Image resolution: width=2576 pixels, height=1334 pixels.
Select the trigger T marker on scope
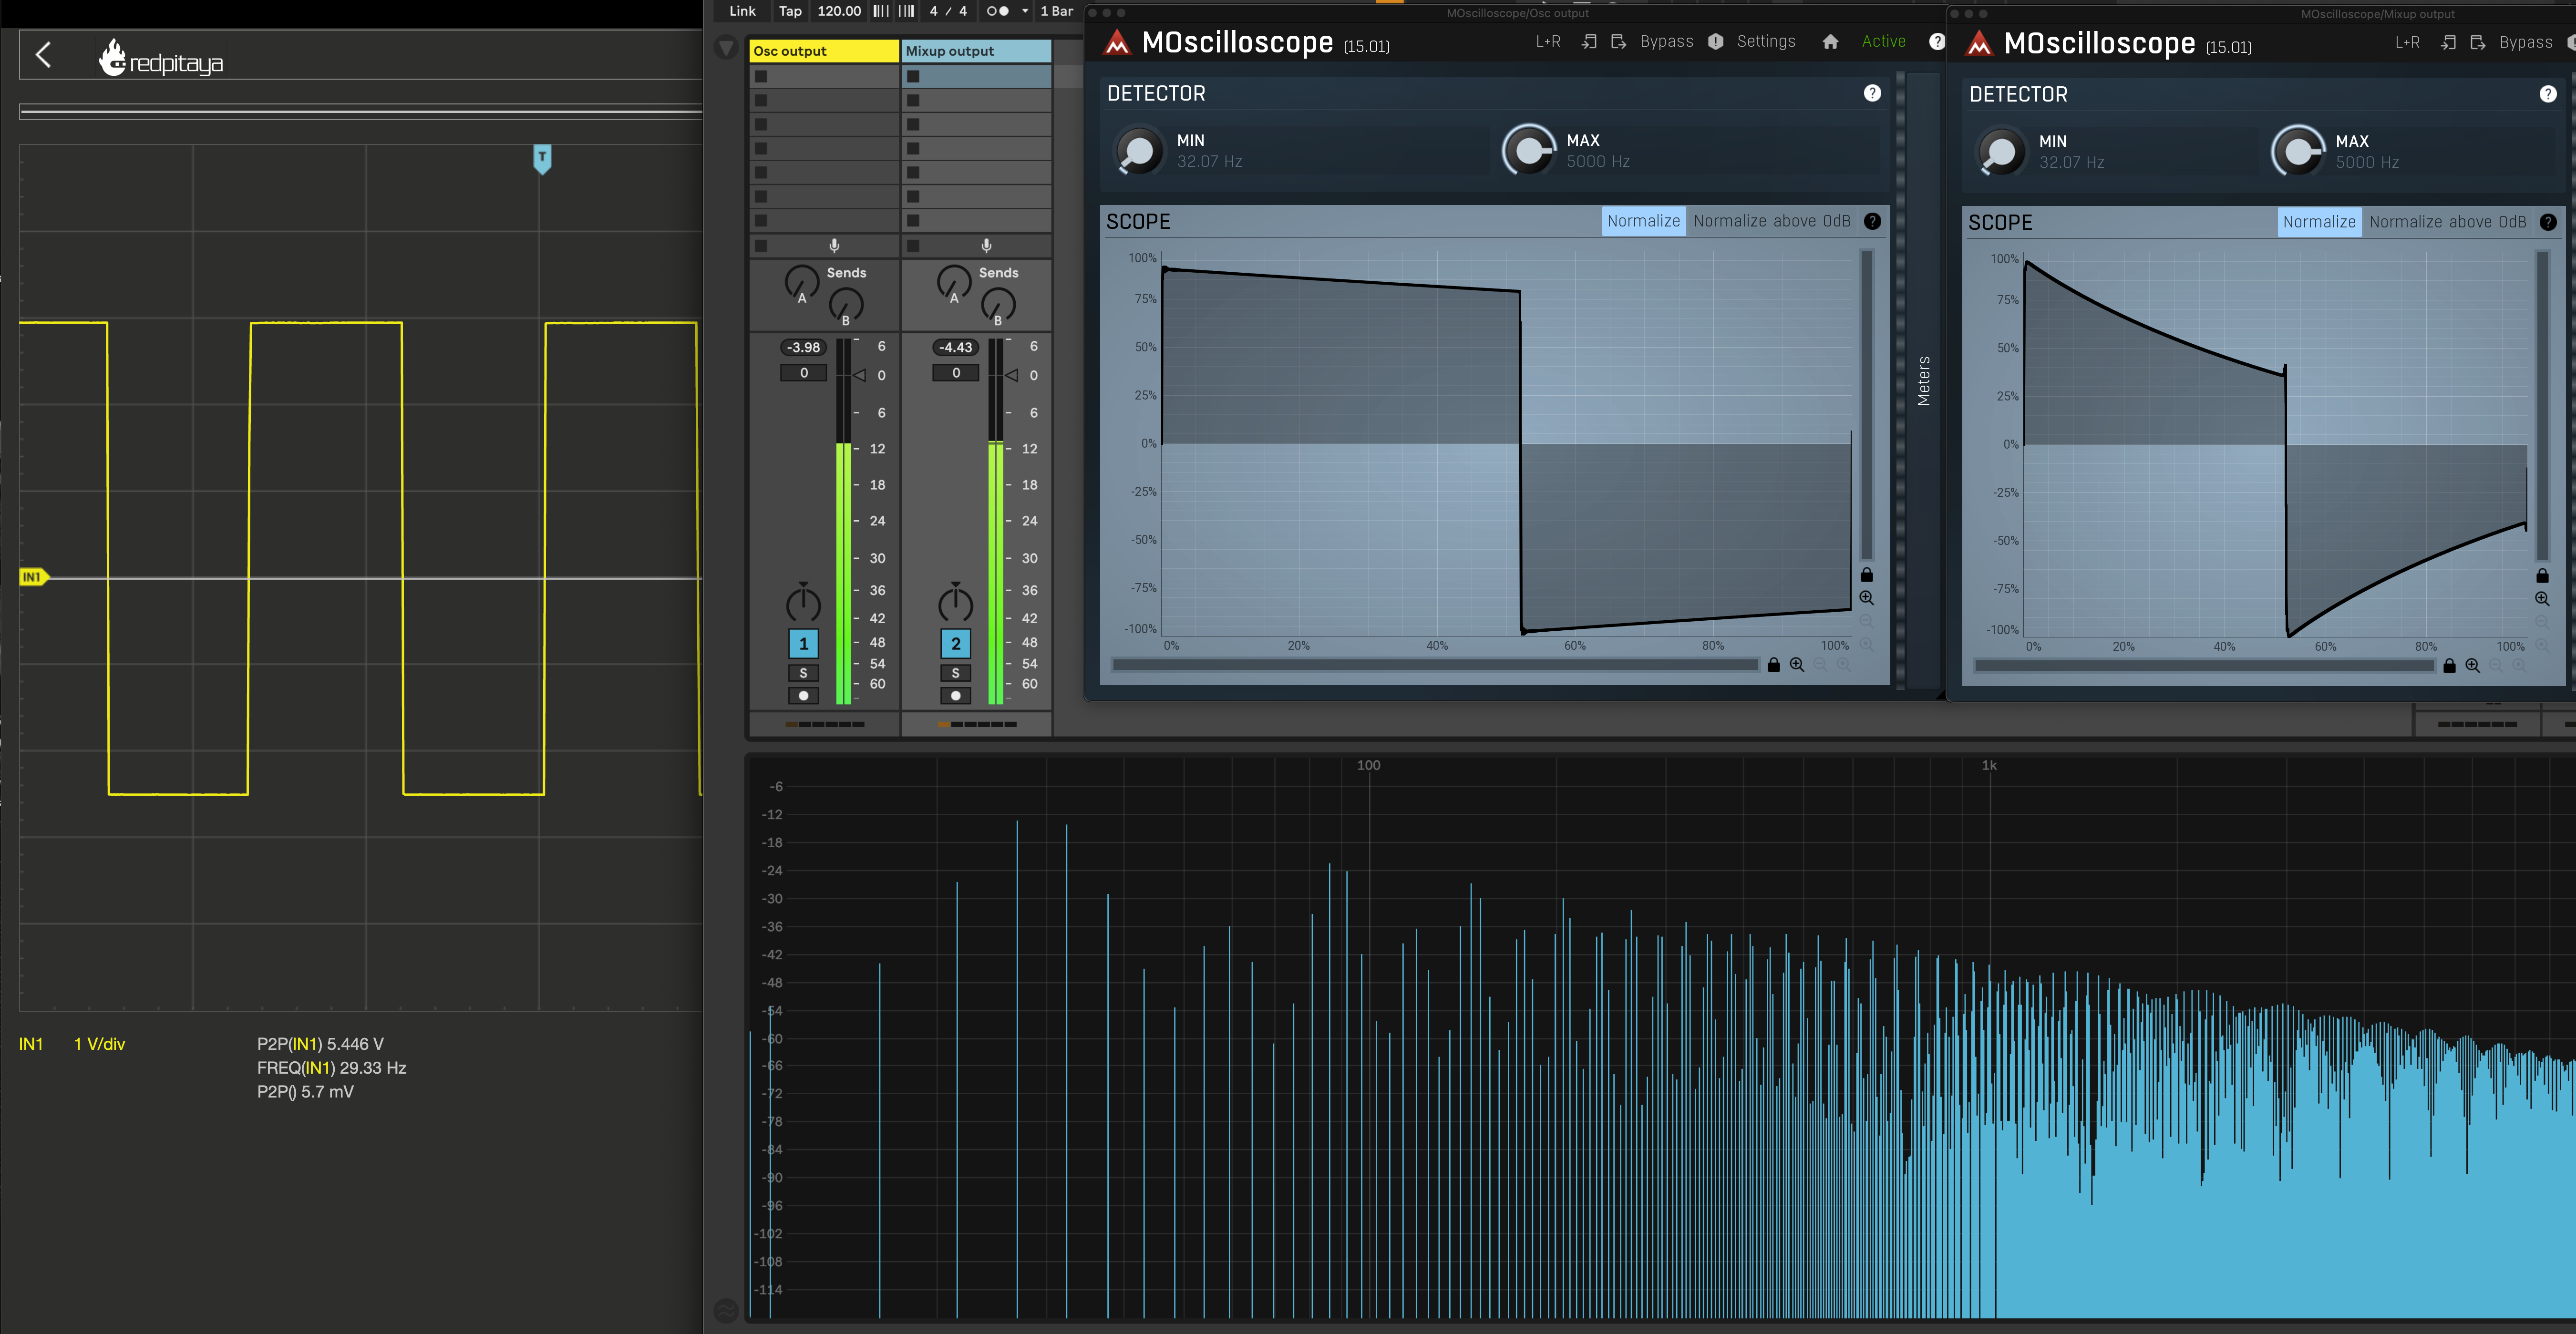click(x=542, y=158)
